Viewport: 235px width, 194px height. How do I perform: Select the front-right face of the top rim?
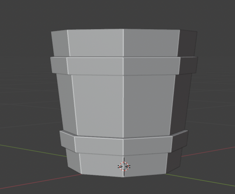151,43
